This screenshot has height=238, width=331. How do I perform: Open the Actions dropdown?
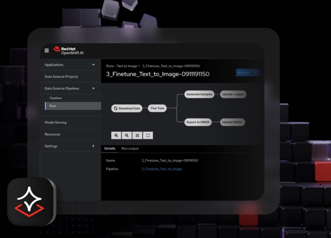[x=248, y=73]
